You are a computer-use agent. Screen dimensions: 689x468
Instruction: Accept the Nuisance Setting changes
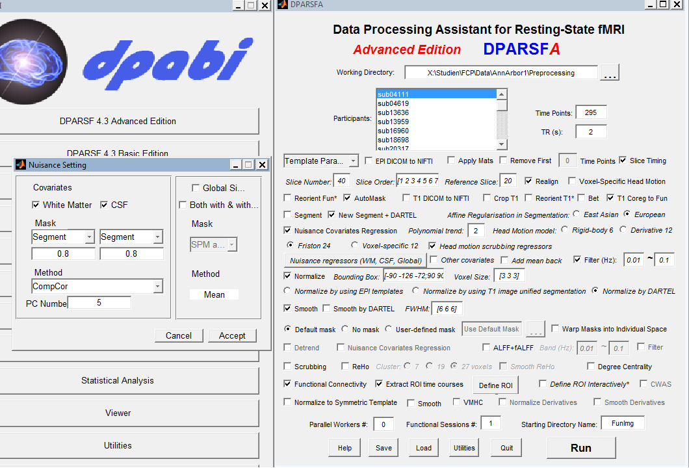[x=232, y=336]
